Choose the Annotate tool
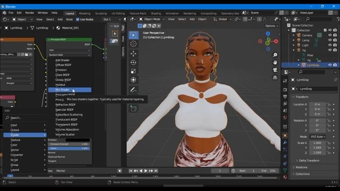This screenshot has height=191, width=340. pos(133,90)
